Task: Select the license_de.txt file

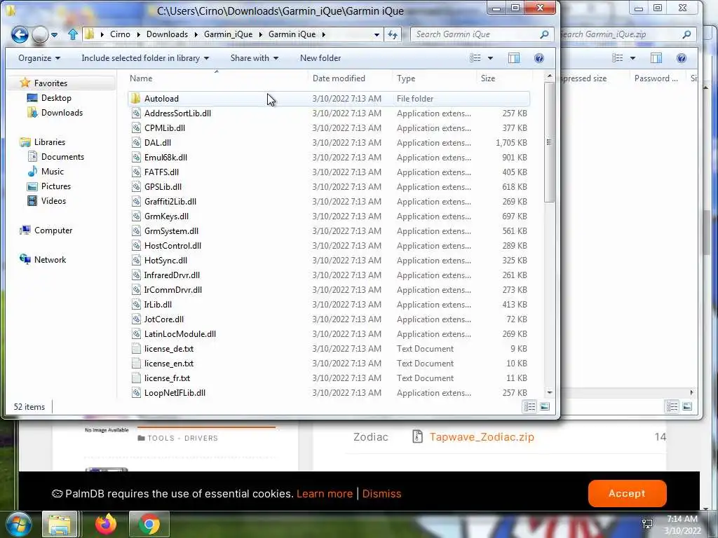Action: [329, 349]
